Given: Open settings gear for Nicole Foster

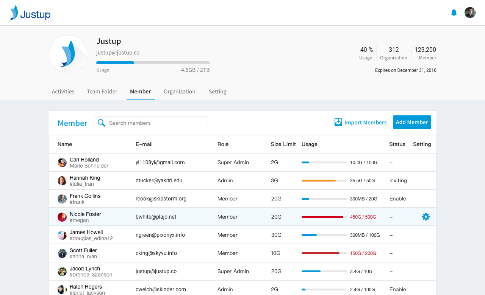Looking at the screenshot, I should click(x=426, y=217).
